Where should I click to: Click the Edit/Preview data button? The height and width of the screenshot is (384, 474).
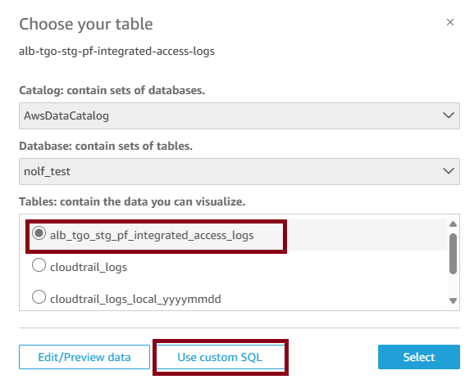click(84, 357)
